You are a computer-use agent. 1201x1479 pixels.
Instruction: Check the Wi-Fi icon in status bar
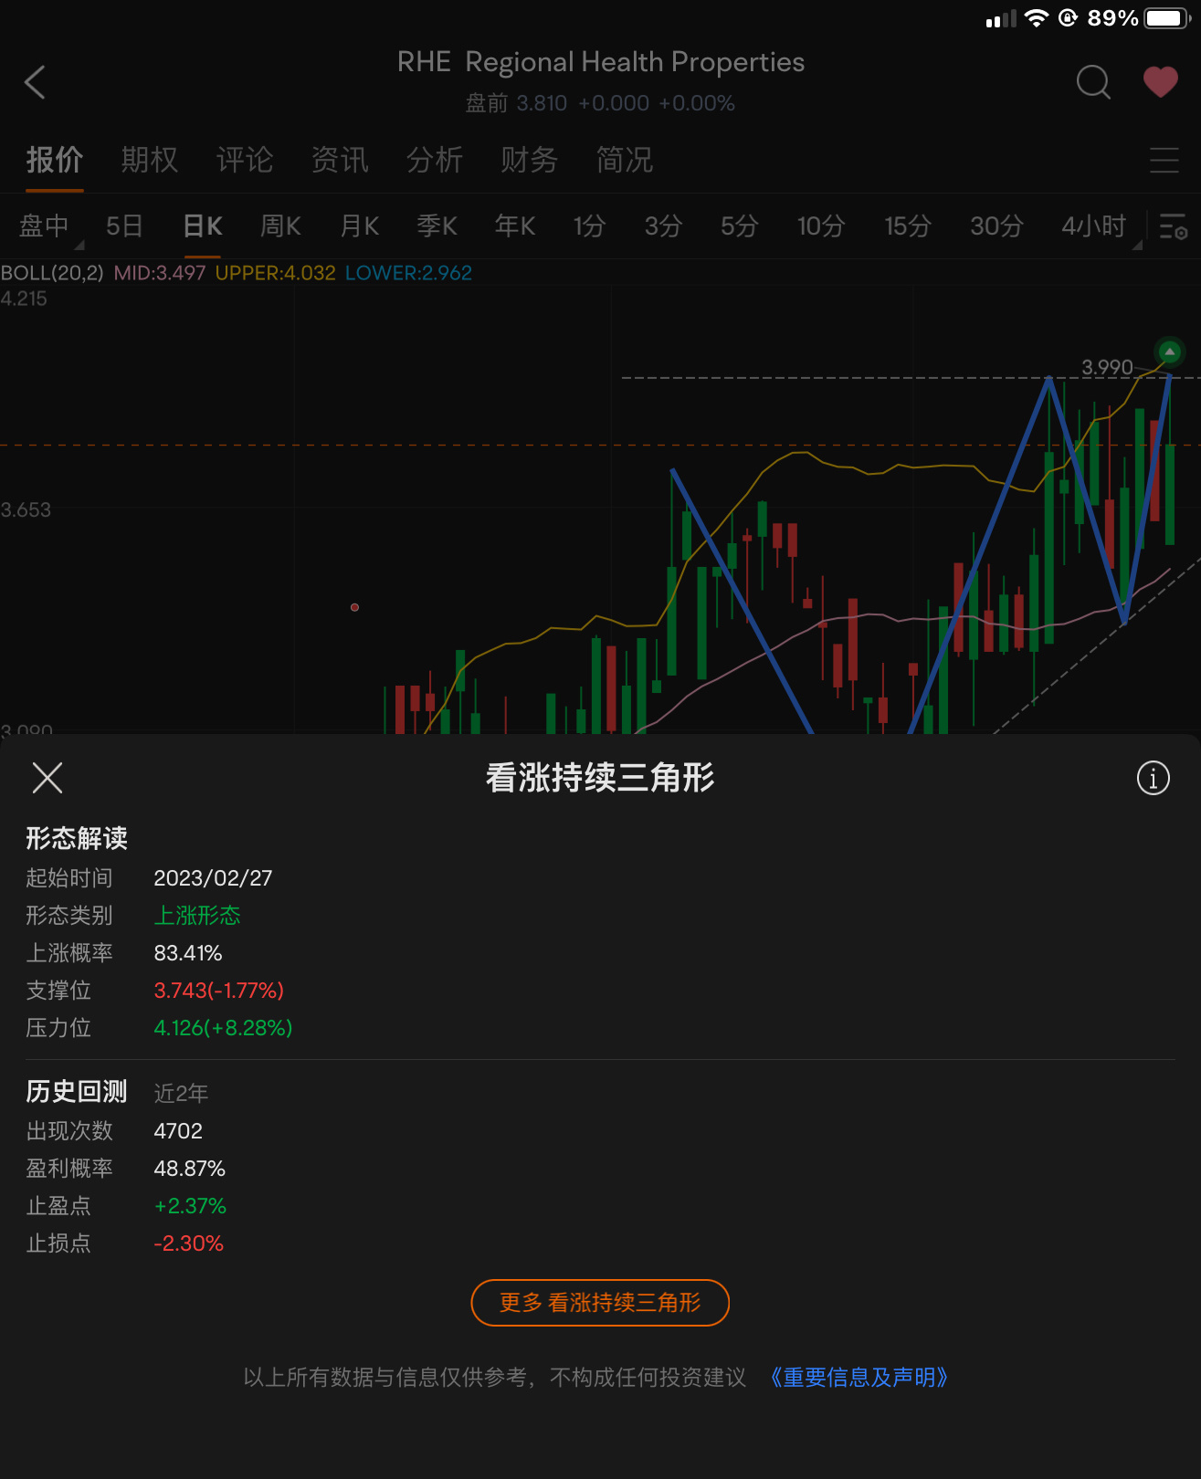[1036, 18]
